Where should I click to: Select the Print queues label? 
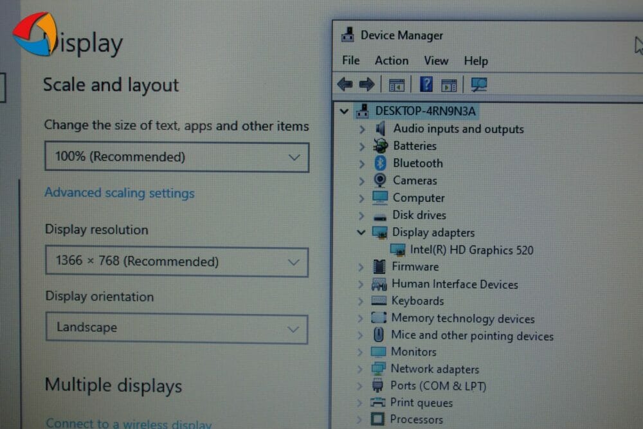pos(421,403)
